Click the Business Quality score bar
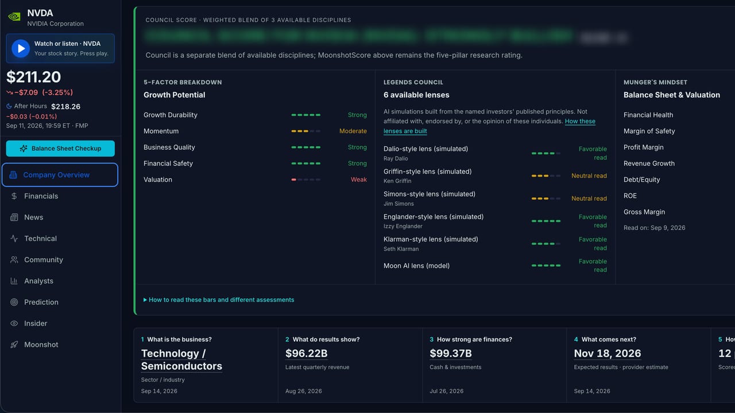 (305, 147)
